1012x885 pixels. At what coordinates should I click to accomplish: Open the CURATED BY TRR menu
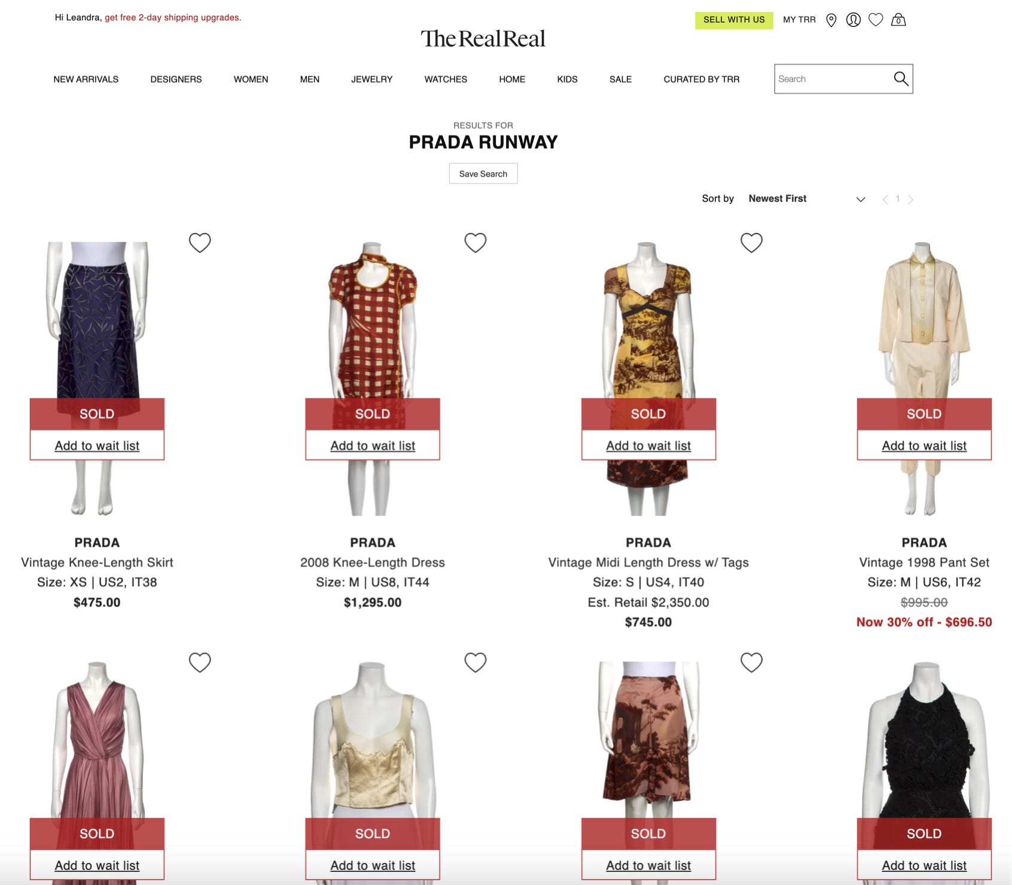point(701,79)
